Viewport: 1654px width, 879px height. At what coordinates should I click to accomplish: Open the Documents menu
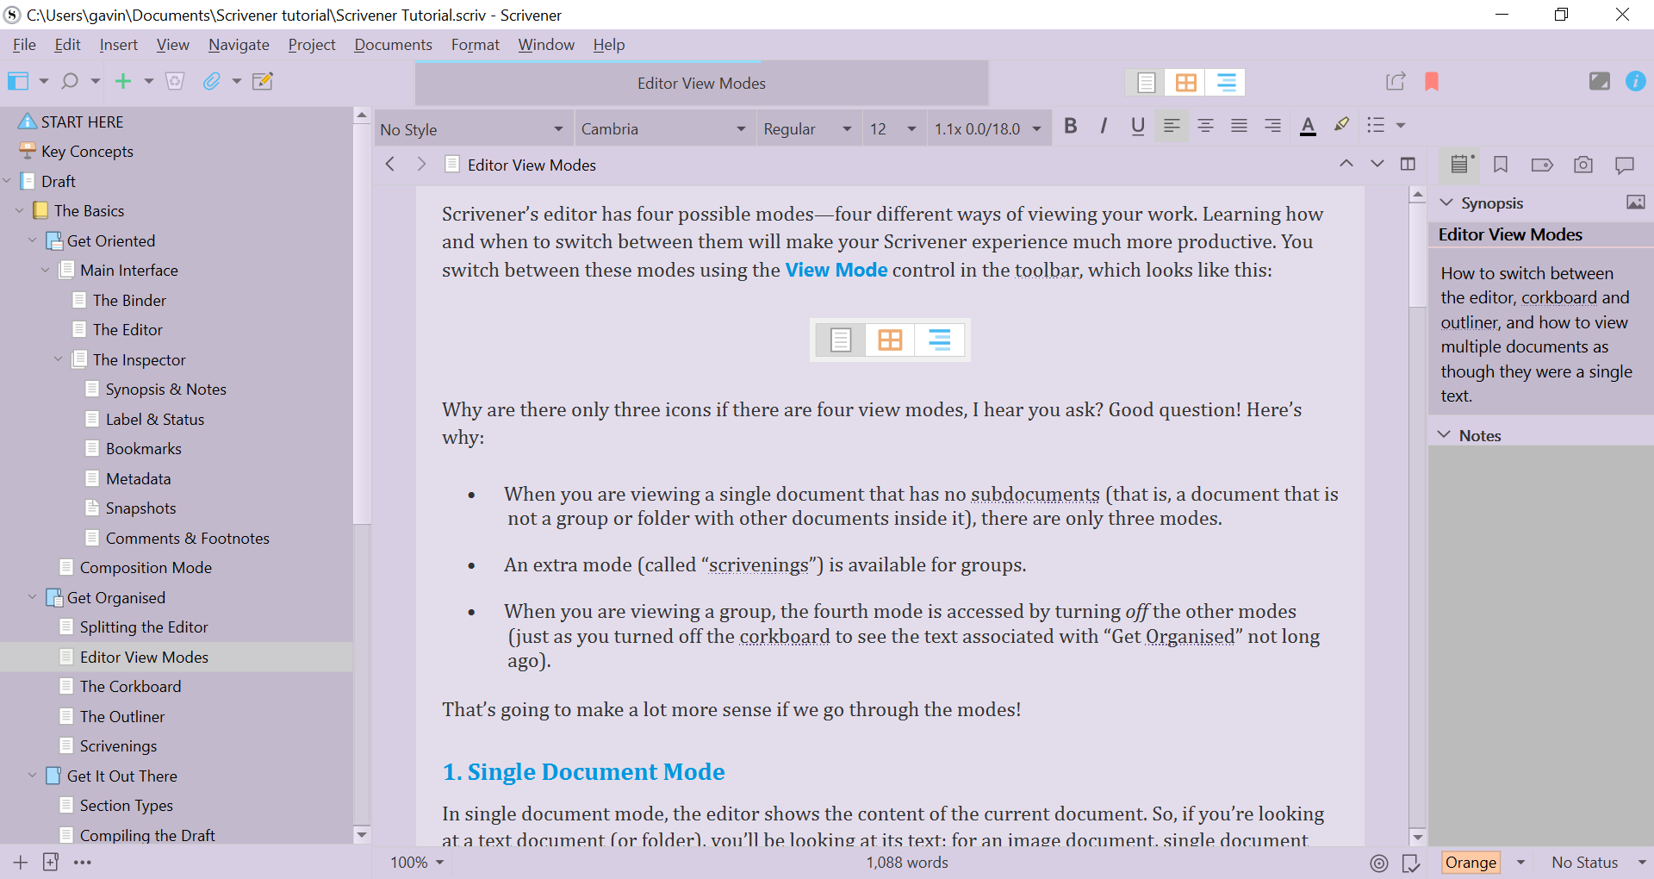[393, 45]
